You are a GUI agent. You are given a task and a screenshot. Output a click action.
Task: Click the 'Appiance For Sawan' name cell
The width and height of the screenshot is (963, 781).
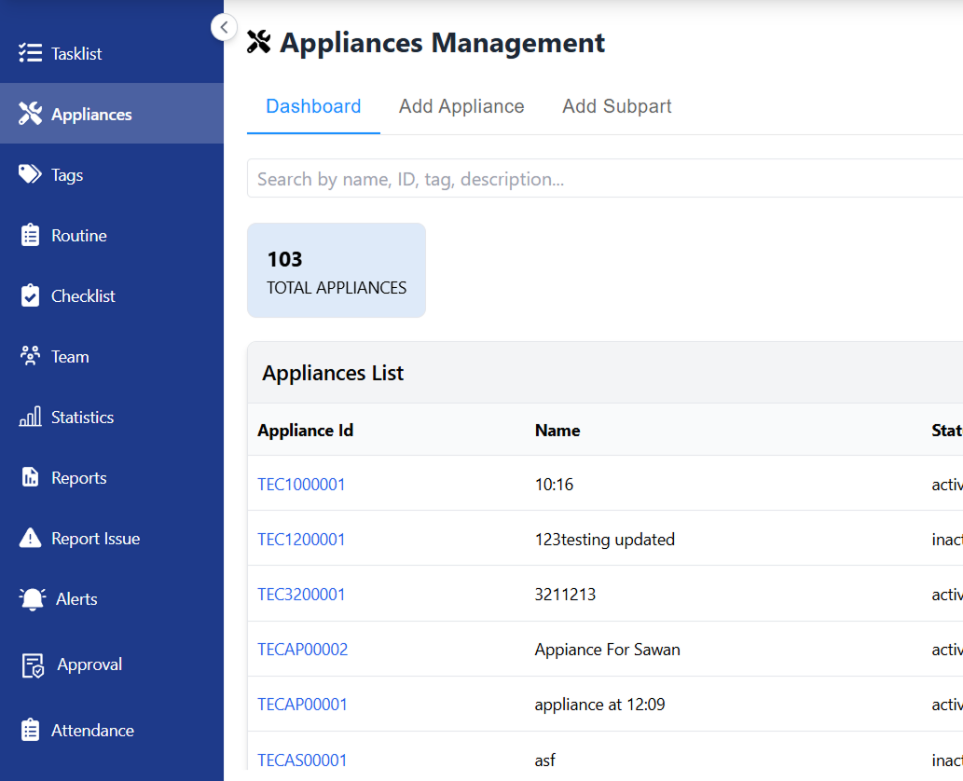click(608, 649)
